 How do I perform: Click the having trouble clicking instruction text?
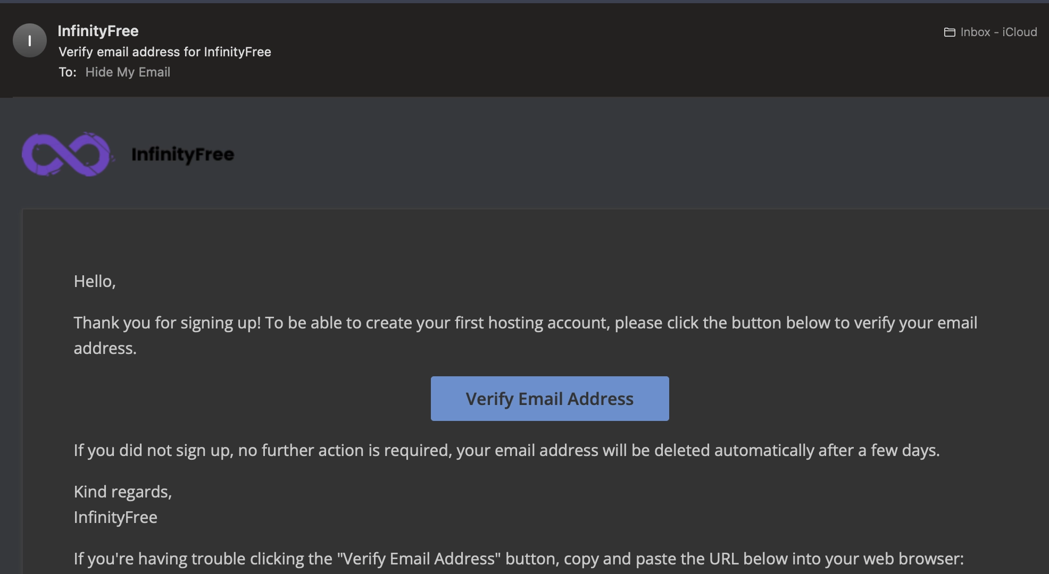518,559
